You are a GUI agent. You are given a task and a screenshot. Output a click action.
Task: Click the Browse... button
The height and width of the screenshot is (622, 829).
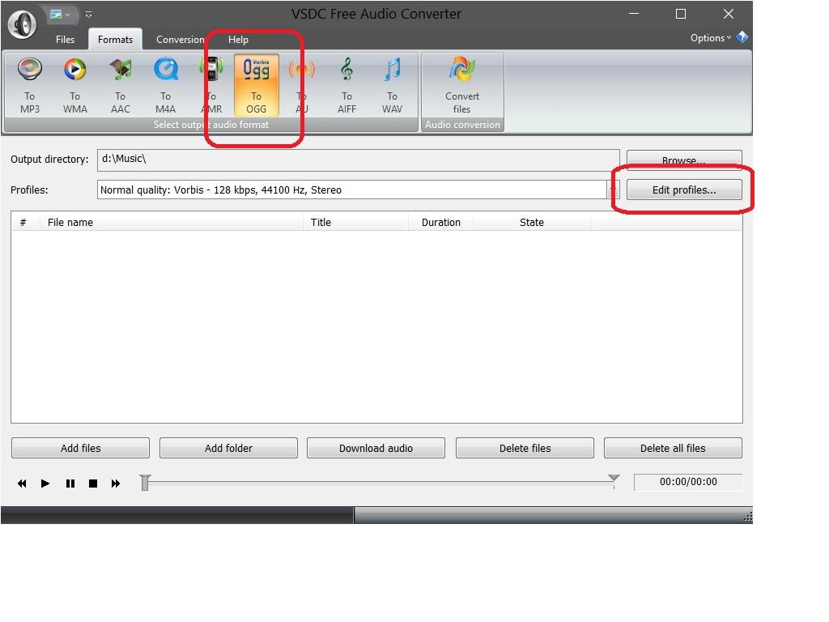point(684,160)
